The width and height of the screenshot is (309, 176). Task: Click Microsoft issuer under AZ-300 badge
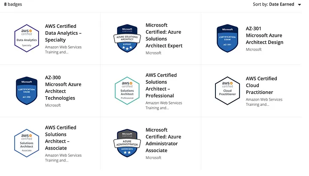[x=53, y=105]
